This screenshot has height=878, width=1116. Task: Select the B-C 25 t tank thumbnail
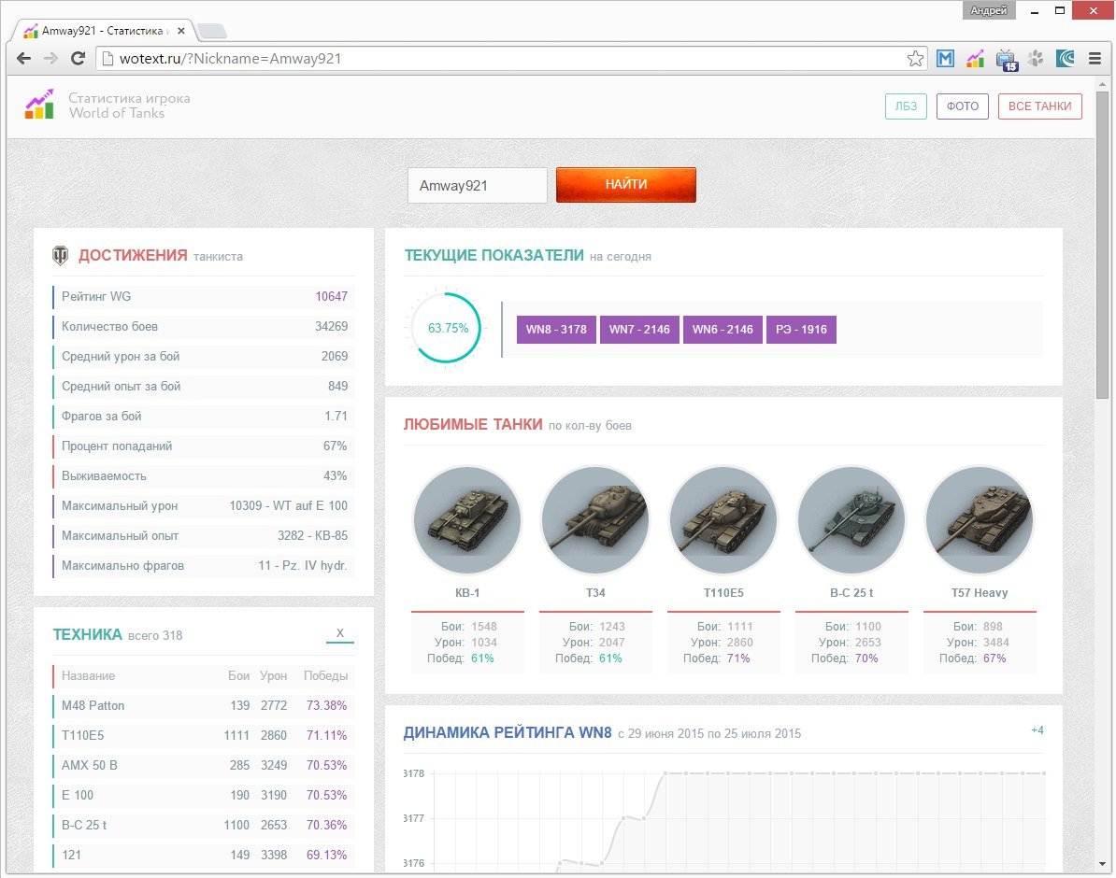pyautogui.click(x=851, y=520)
